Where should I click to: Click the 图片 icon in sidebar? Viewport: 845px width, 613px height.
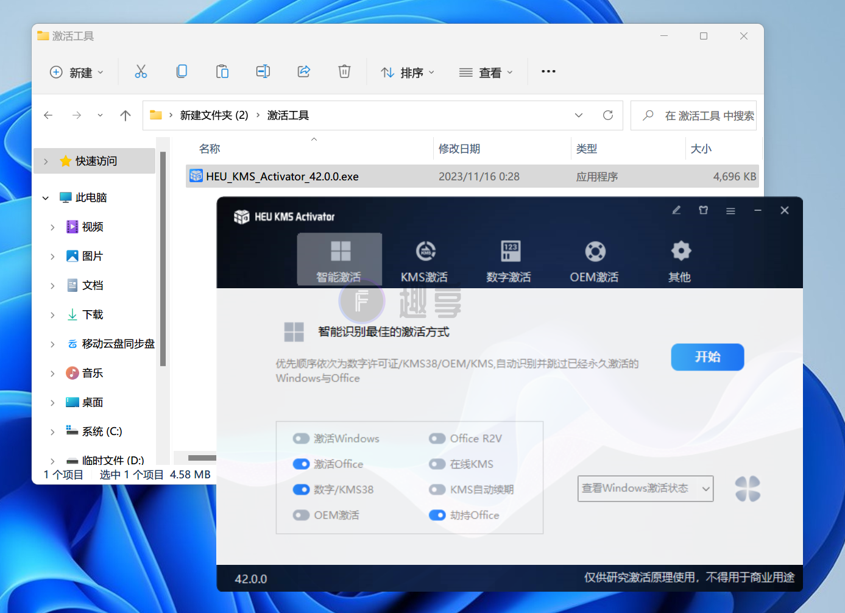click(x=72, y=256)
